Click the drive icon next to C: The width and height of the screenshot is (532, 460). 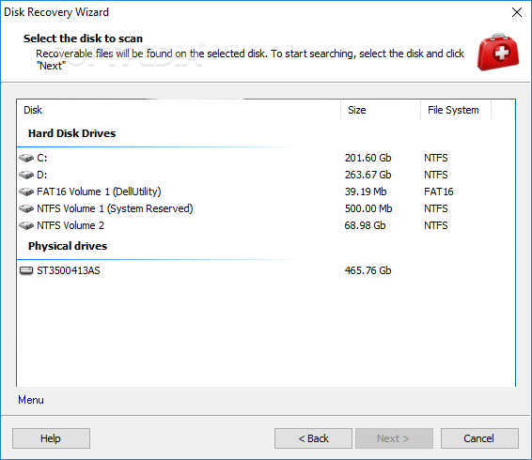coord(26,158)
